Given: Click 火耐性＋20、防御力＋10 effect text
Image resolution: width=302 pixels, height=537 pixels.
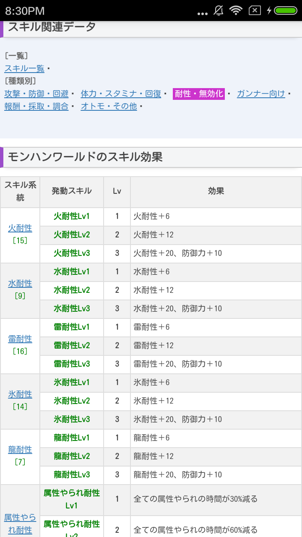Looking at the screenshot, I should tap(178, 253).
